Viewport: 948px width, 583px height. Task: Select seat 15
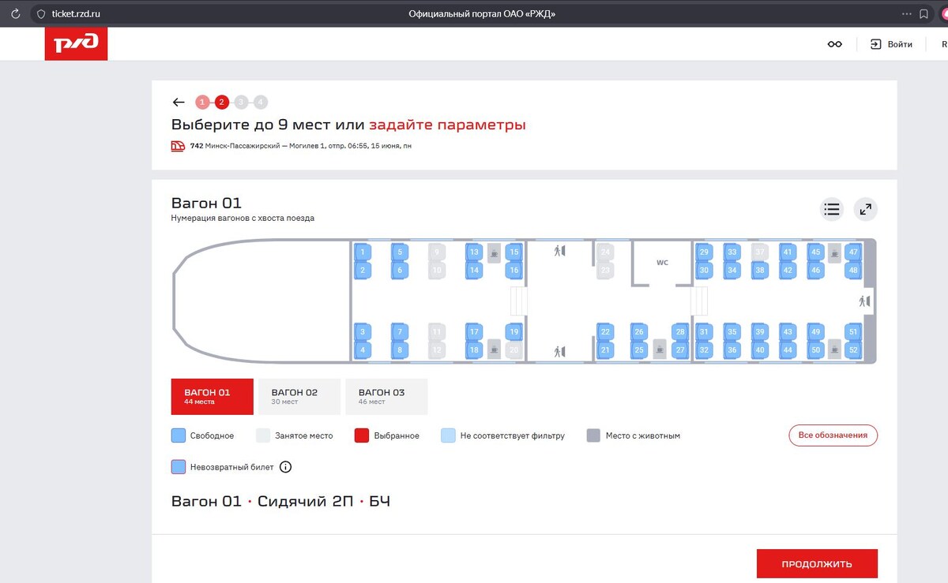[x=514, y=252]
